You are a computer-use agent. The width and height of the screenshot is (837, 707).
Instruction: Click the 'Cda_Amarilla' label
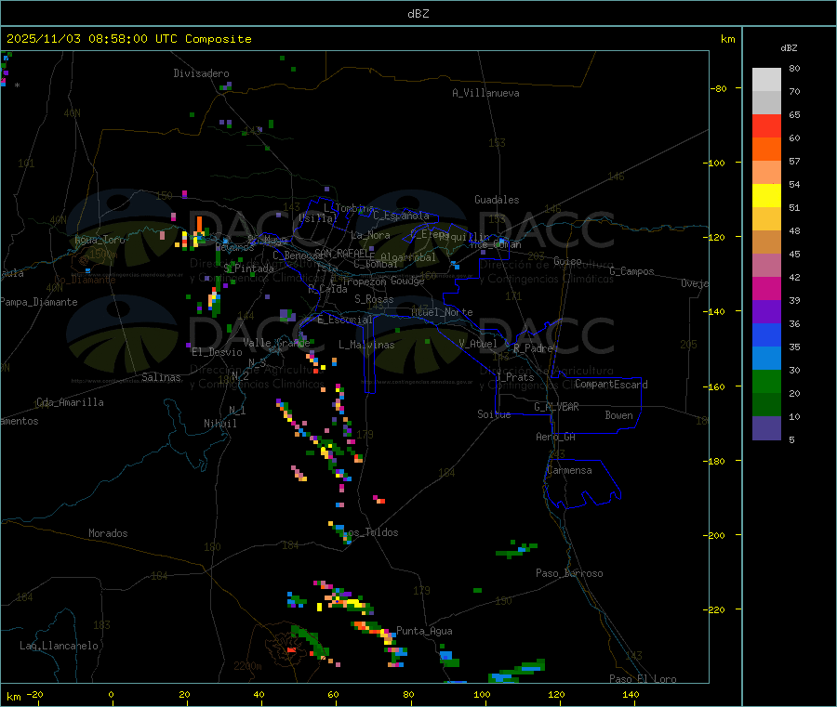70,402
